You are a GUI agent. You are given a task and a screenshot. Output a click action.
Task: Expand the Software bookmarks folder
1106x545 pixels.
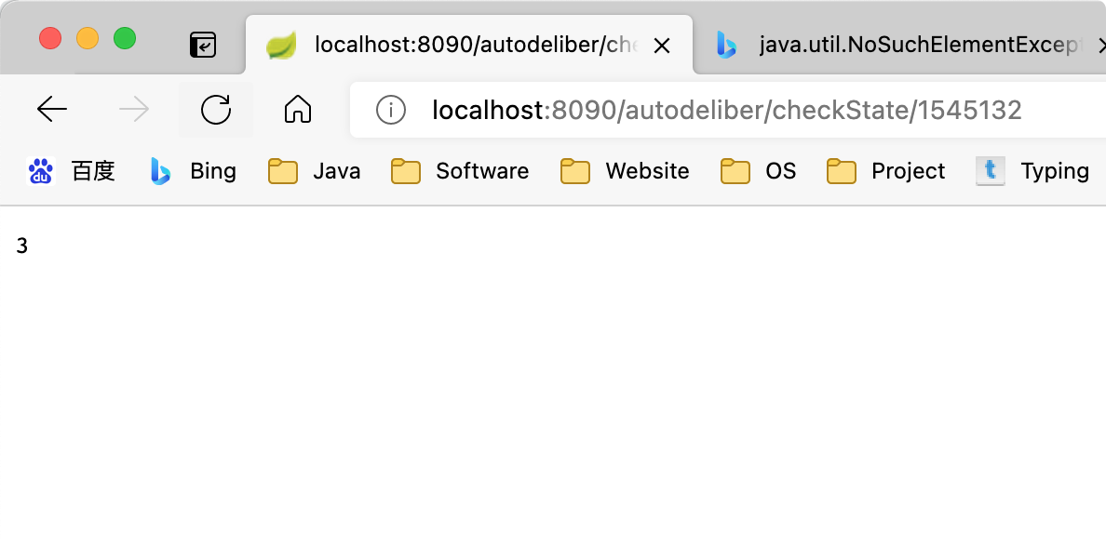[x=460, y=170]
